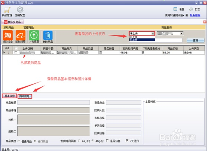This screenshot has width=208, height=151.
Task: Select 已上传 in dropdown list
Action: point(142,40)
